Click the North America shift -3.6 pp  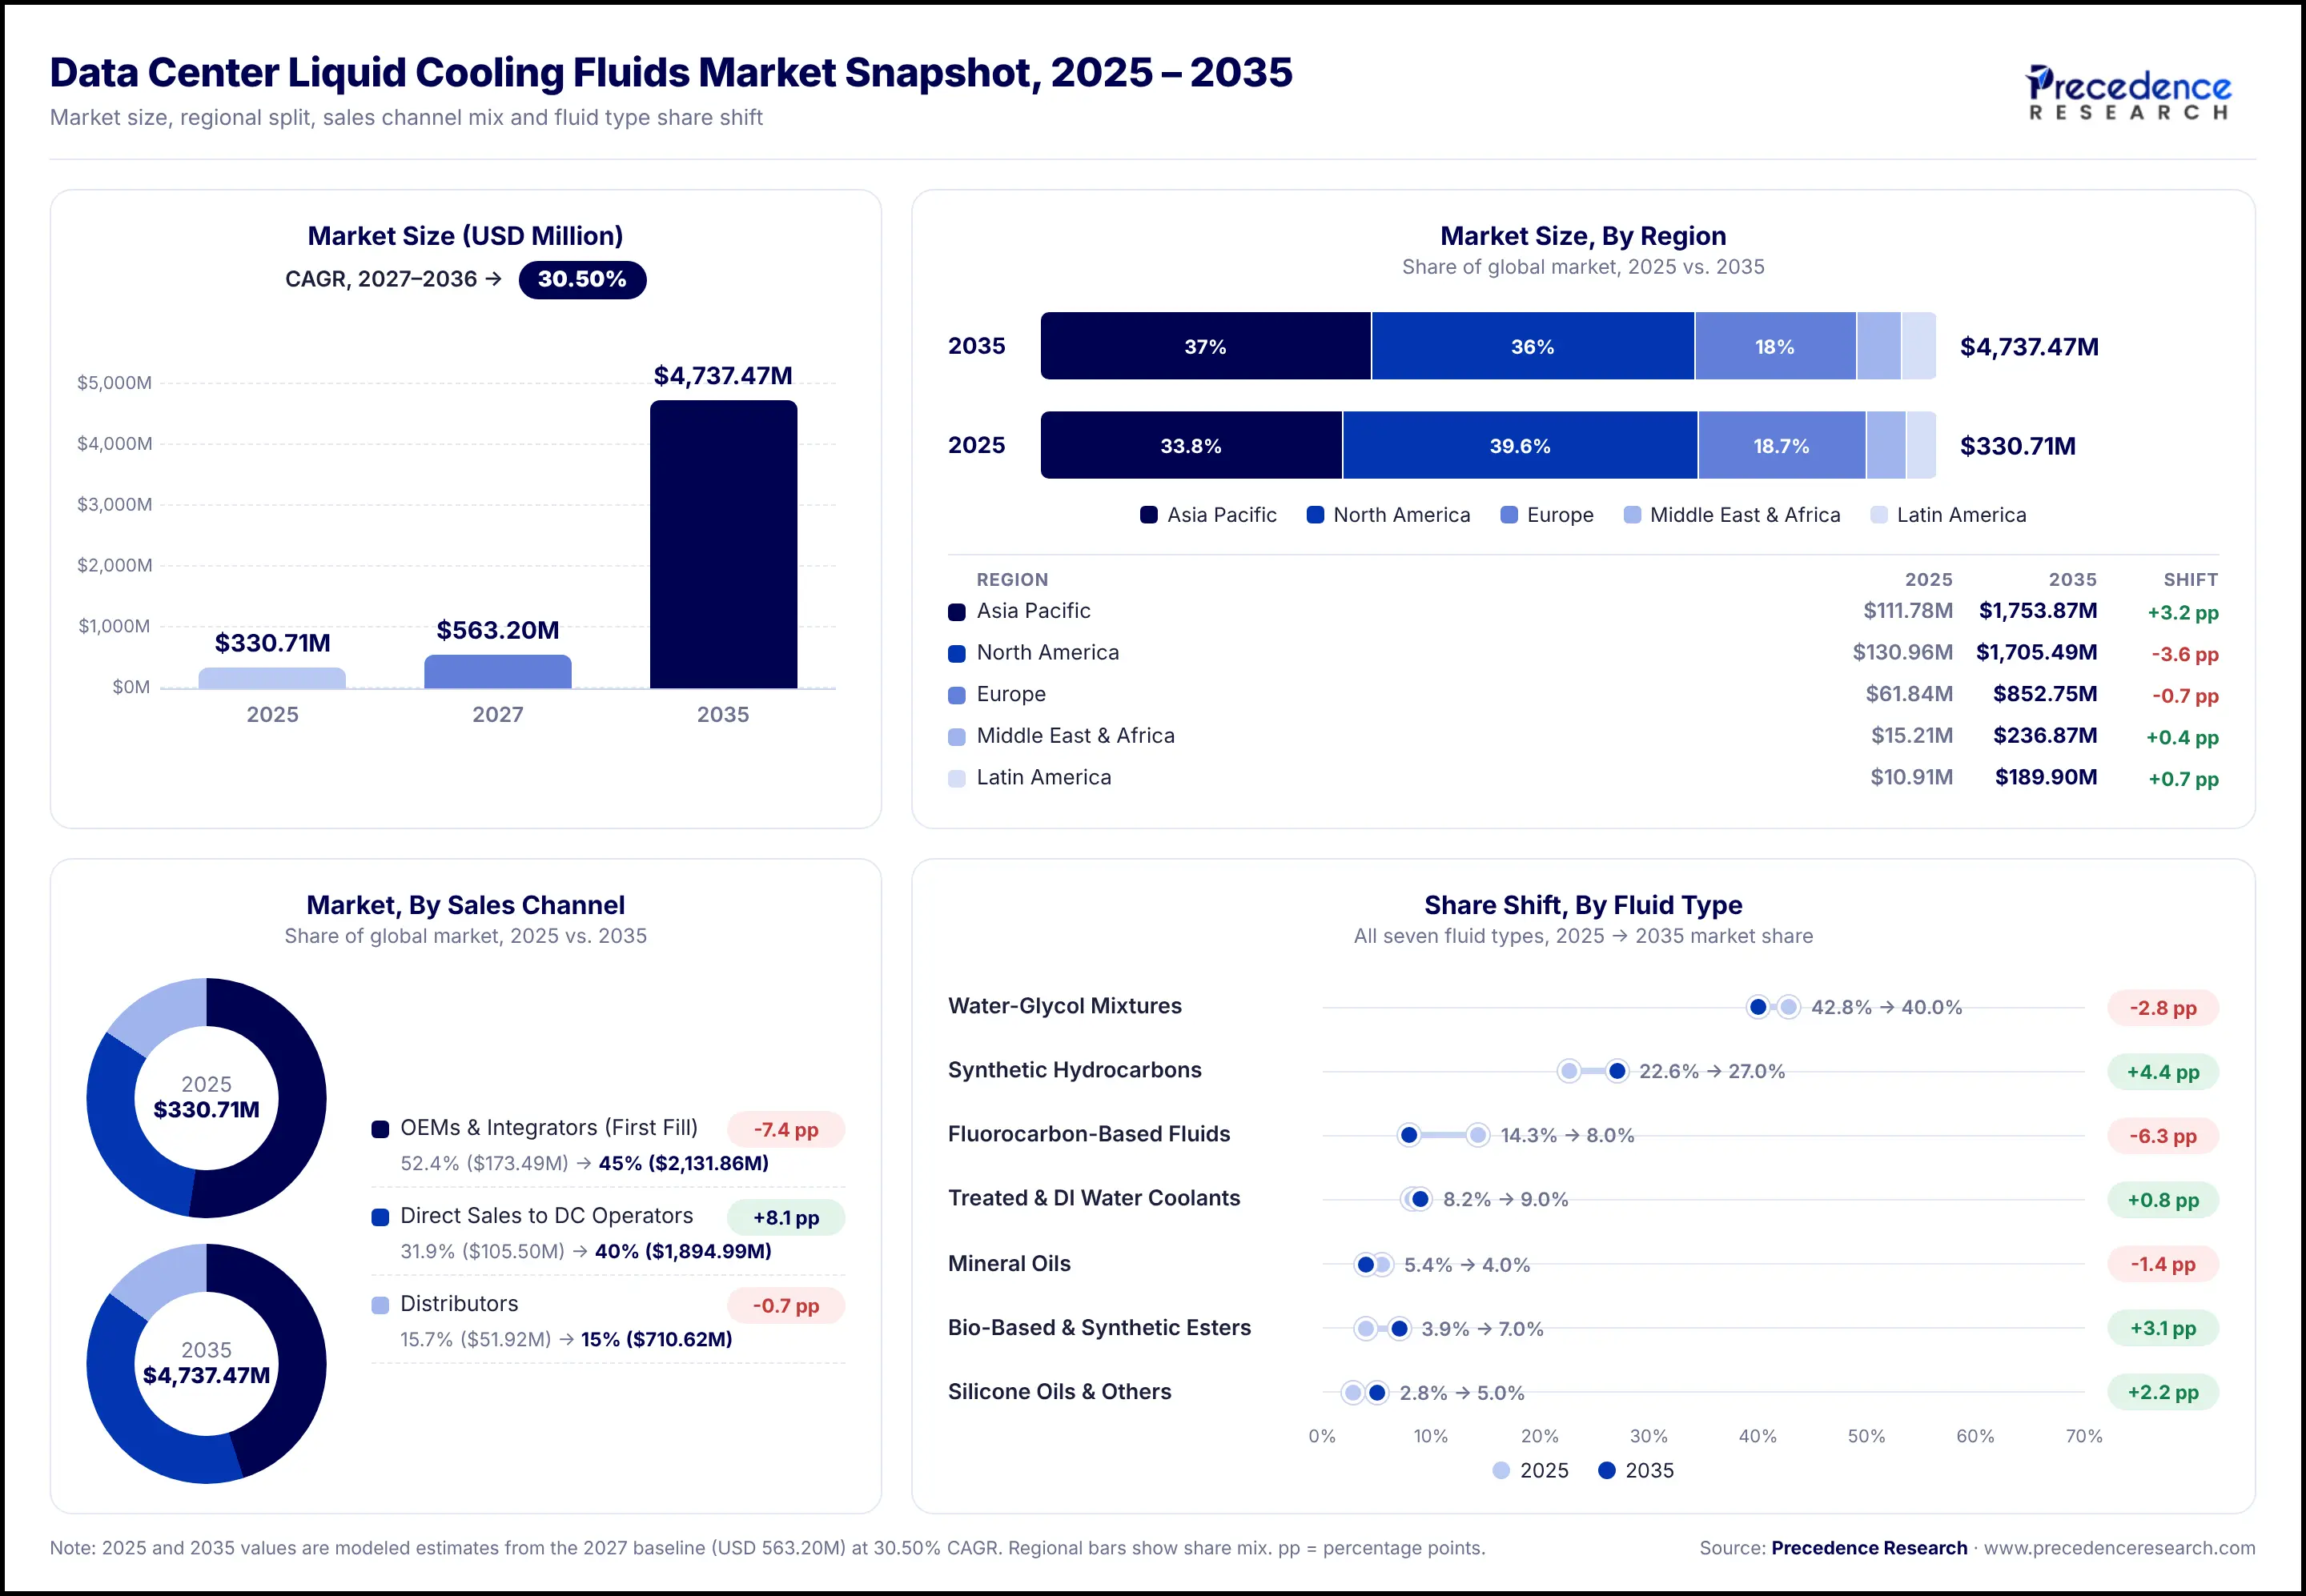2185,654
